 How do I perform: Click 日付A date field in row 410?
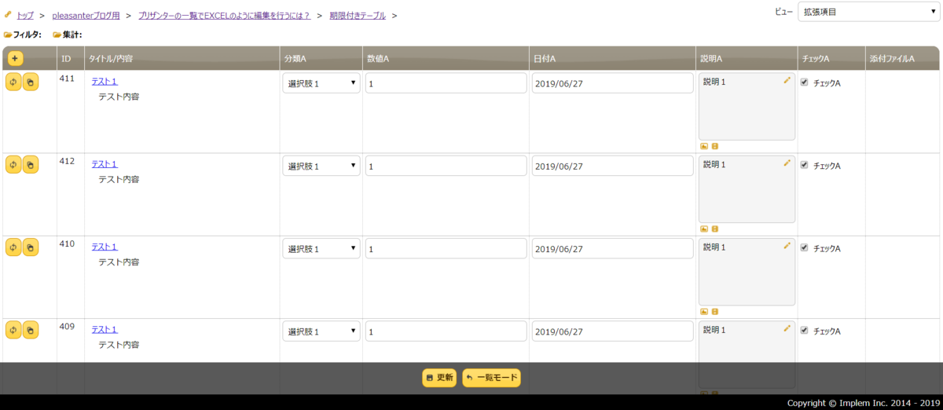[613, 248]
